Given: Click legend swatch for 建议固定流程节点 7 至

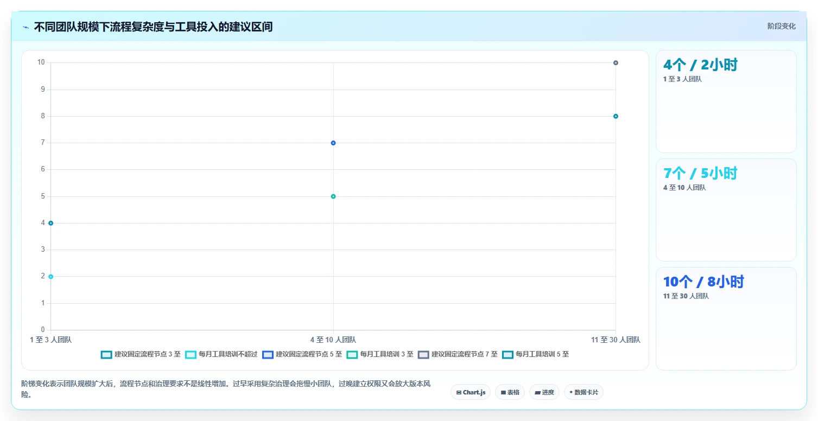Looking at the screenshot, I should click(423, 354).
